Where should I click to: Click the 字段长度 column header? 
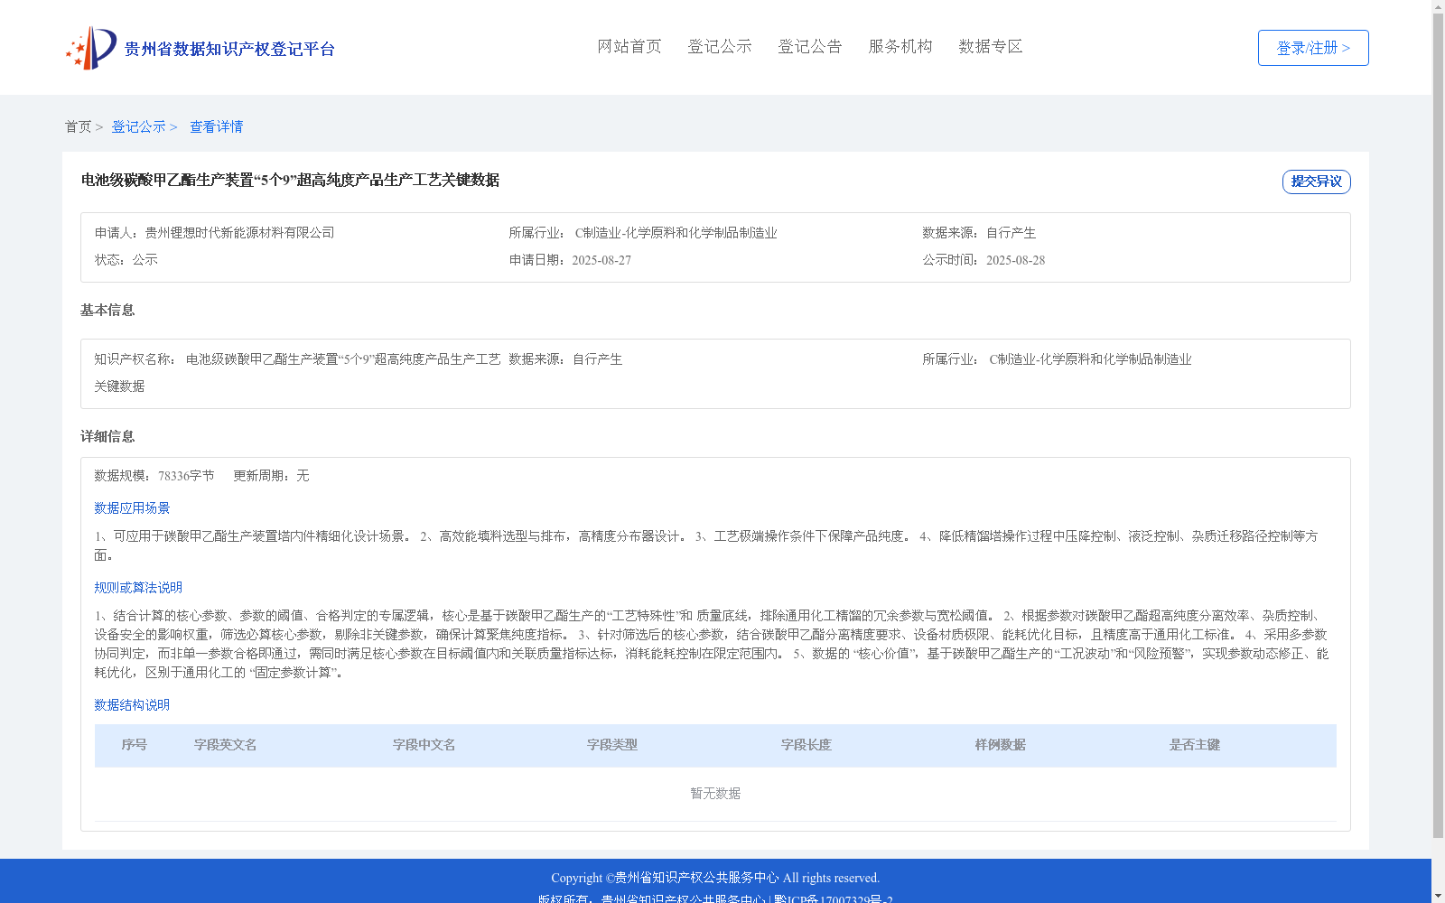[x=806, y=745]
